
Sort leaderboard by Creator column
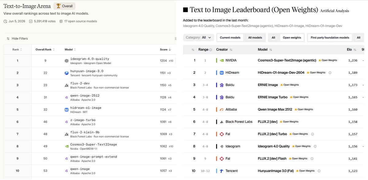coord(224,50)
